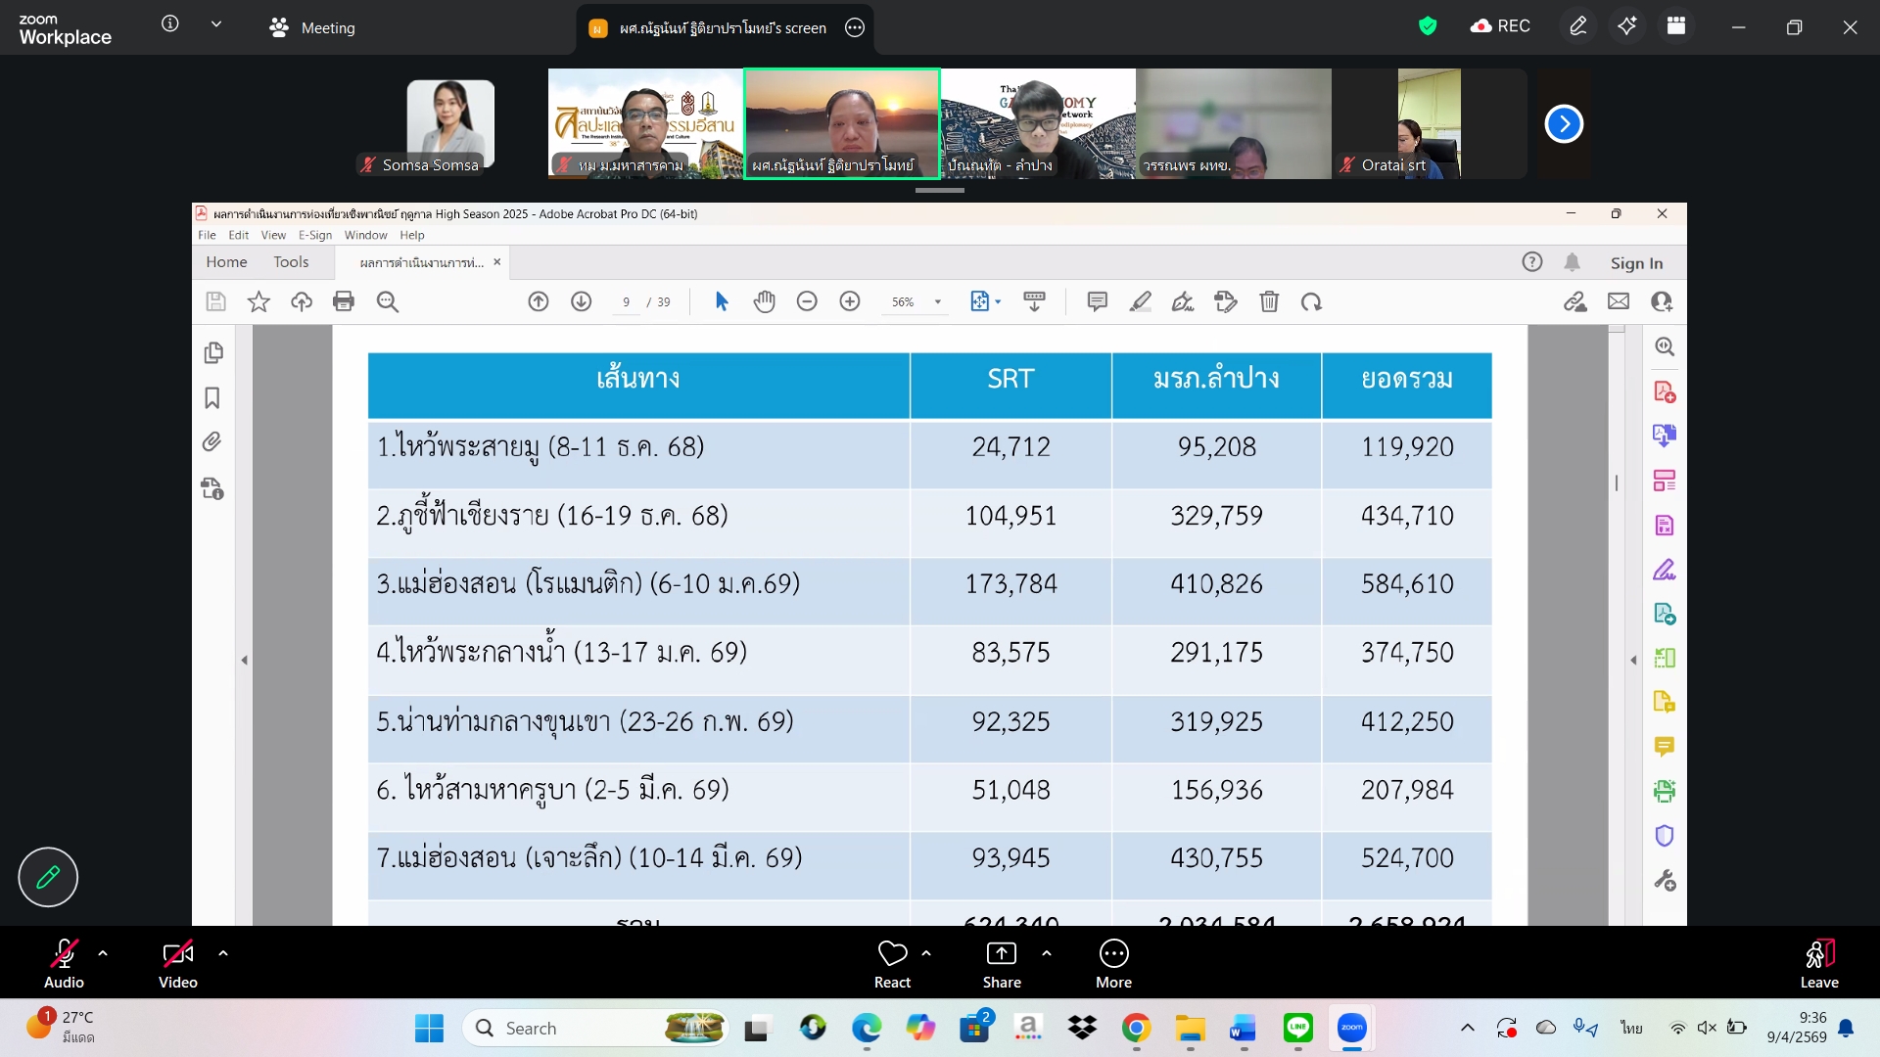Show next participants with blue arrow
This screenshot has width=1880, height=1057.
tap(1564, 124)
